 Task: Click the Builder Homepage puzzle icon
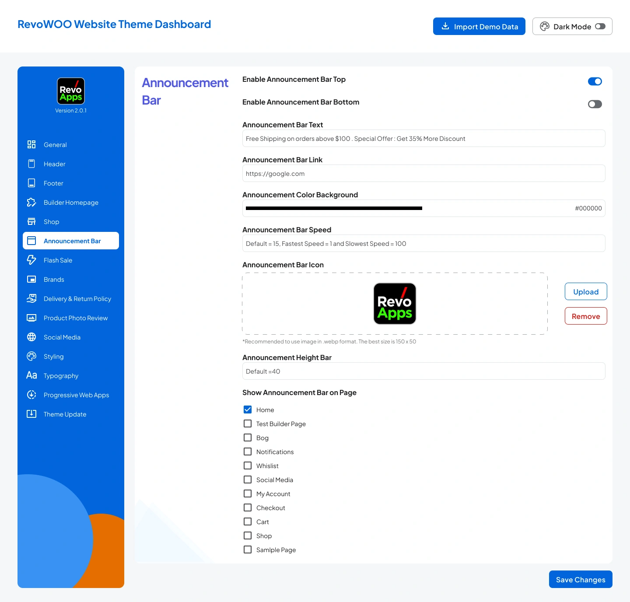pos(31,202)
